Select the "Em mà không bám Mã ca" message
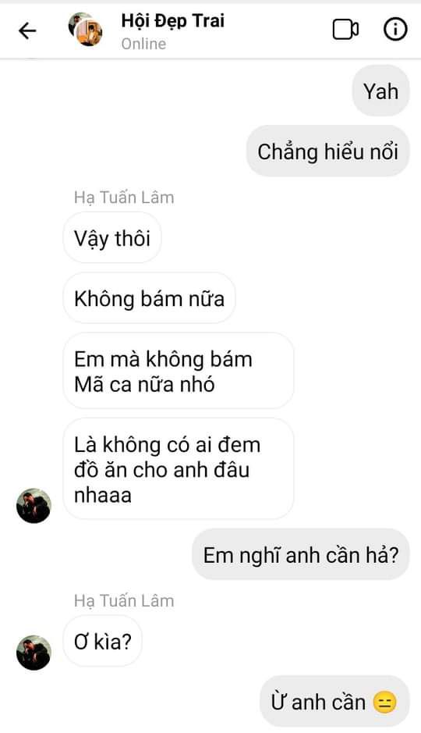Screen dimensions: 421x733 [179, 371]
